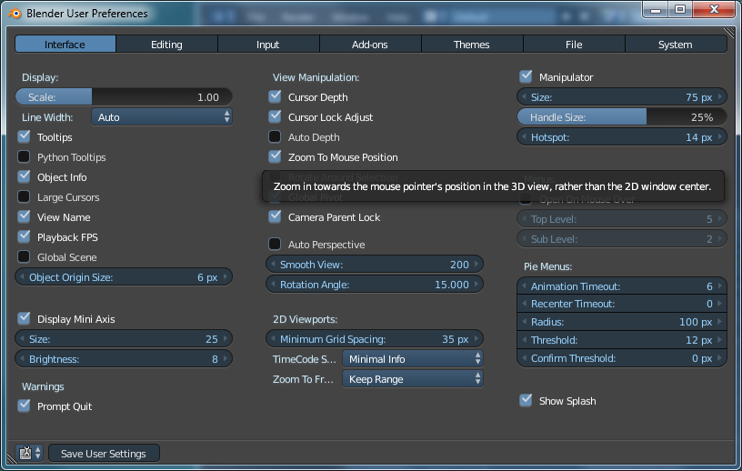Increase Manipulator Size with right arrow
This screenshot has height=471, width=742.
pos(720,97)
